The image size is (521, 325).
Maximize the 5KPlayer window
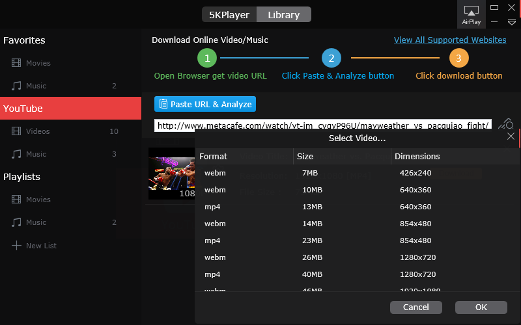point(494,7)
